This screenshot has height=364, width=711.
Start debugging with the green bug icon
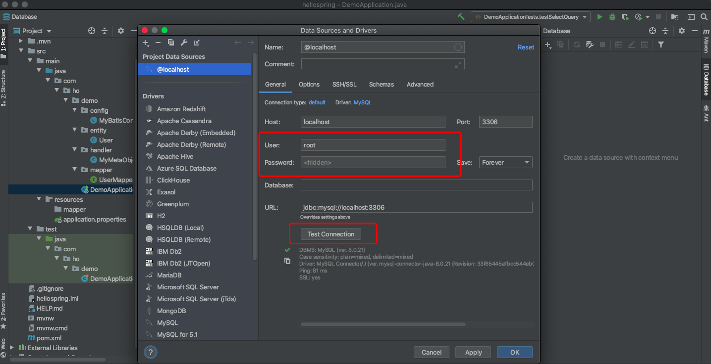coord(612,17)
